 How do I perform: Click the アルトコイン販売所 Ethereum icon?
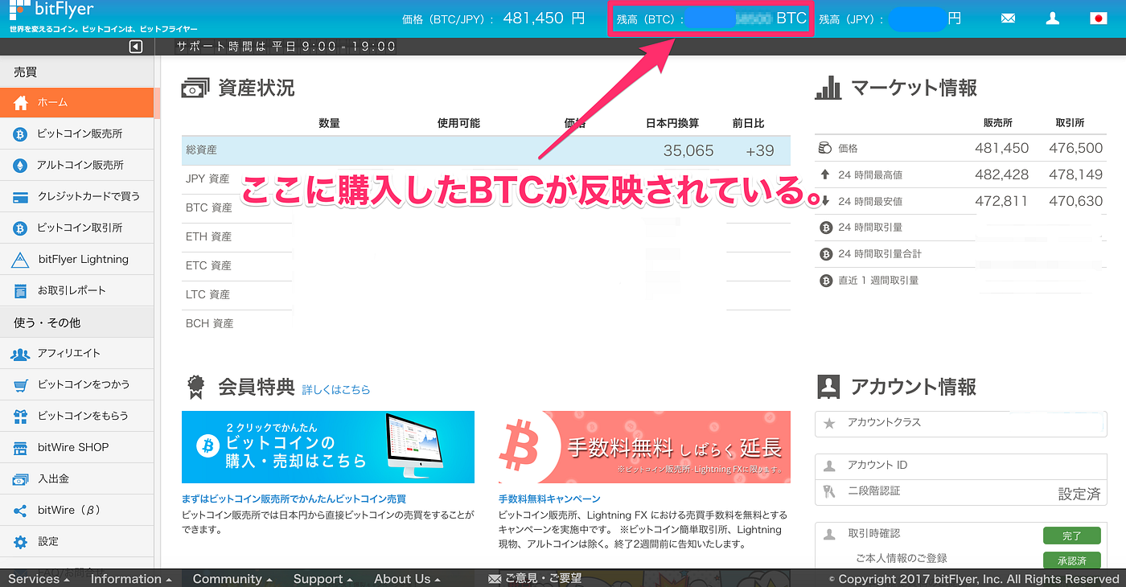(21, 165)
